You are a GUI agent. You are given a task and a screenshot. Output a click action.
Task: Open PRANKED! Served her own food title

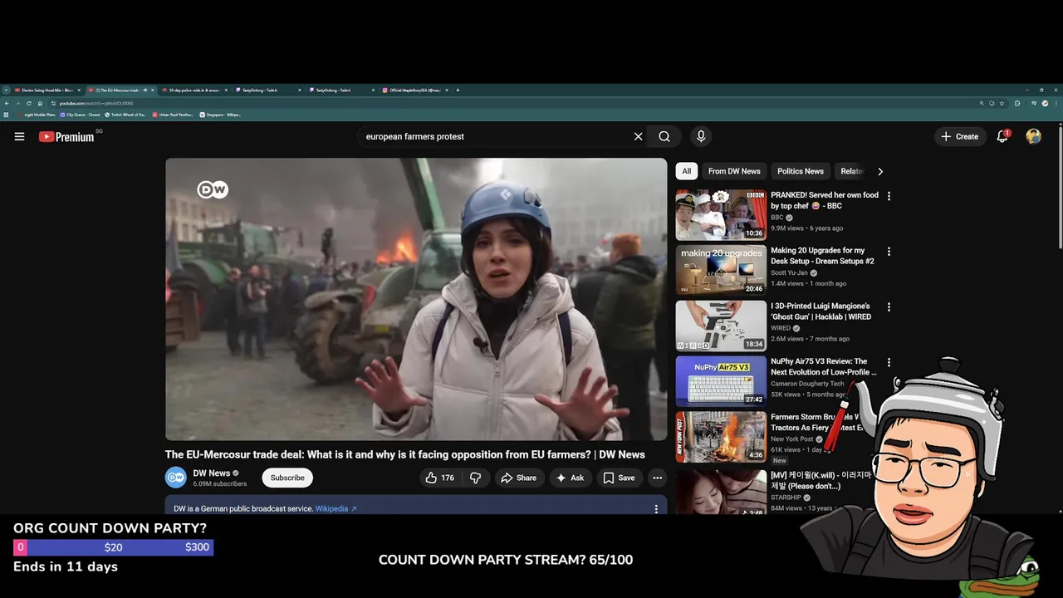pos(824,200)
